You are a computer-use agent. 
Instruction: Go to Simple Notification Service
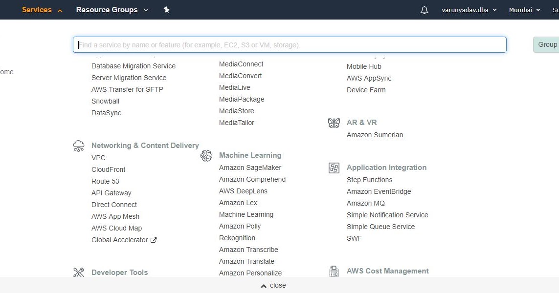pos(387,215)
